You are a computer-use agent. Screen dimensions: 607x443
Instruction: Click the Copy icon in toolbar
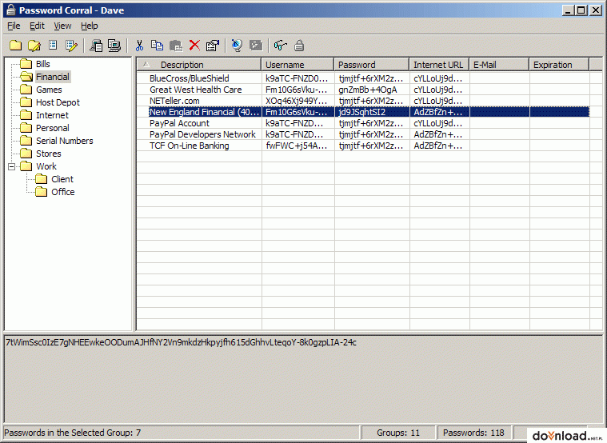[x=158, y=46]
